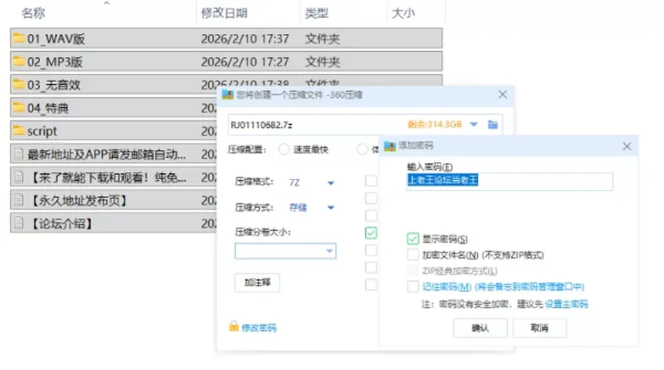The image size is (664, 370).
Task: Select the 最新地址及APP请发邮箱自动 file name
Action: (x=107, y=155)
